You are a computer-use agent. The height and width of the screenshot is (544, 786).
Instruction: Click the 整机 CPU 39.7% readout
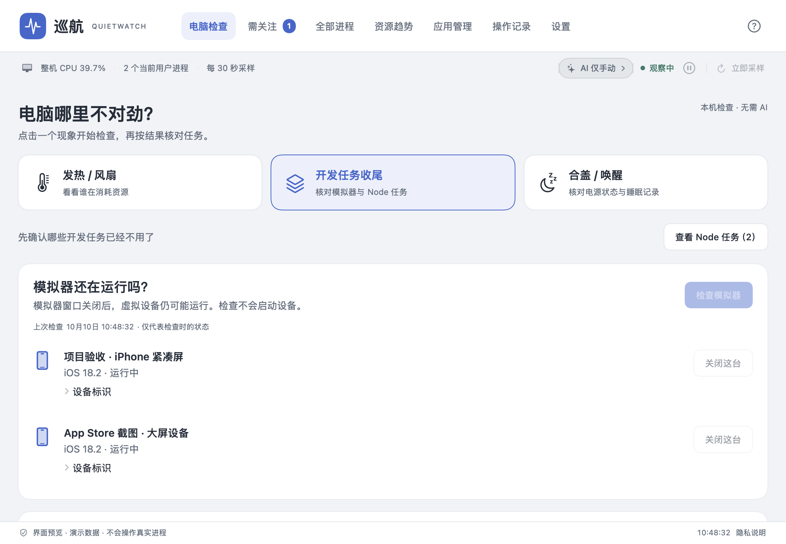pos(73,68)
